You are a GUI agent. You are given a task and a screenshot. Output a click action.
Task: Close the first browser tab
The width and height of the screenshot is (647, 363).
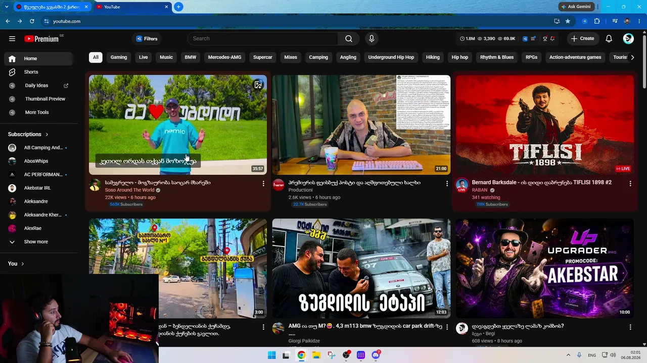point(86,7)
